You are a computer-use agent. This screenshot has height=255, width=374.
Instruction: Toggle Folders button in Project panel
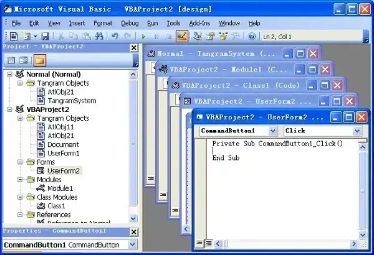(x=40, y=60)
